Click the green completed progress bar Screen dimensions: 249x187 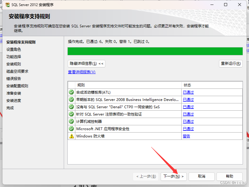pyautogui.click(x=155, y=51)
